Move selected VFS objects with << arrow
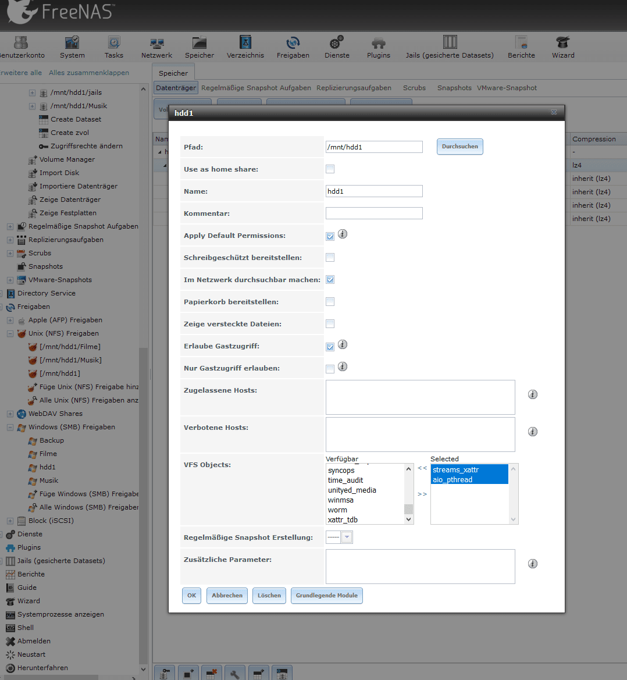Screen dimensions: 627x680 tap(422, 468)
